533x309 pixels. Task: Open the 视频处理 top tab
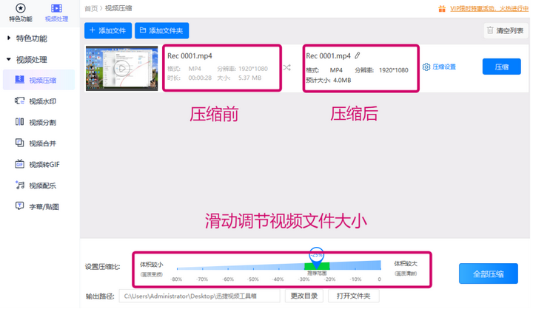[56, 13]
